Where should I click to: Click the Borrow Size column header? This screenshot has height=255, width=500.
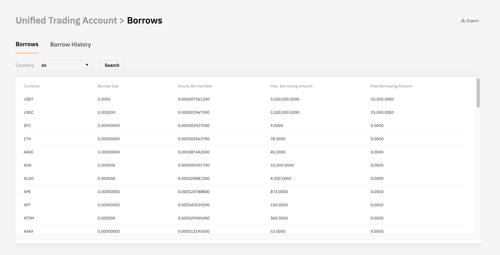[x=108, y=86]
